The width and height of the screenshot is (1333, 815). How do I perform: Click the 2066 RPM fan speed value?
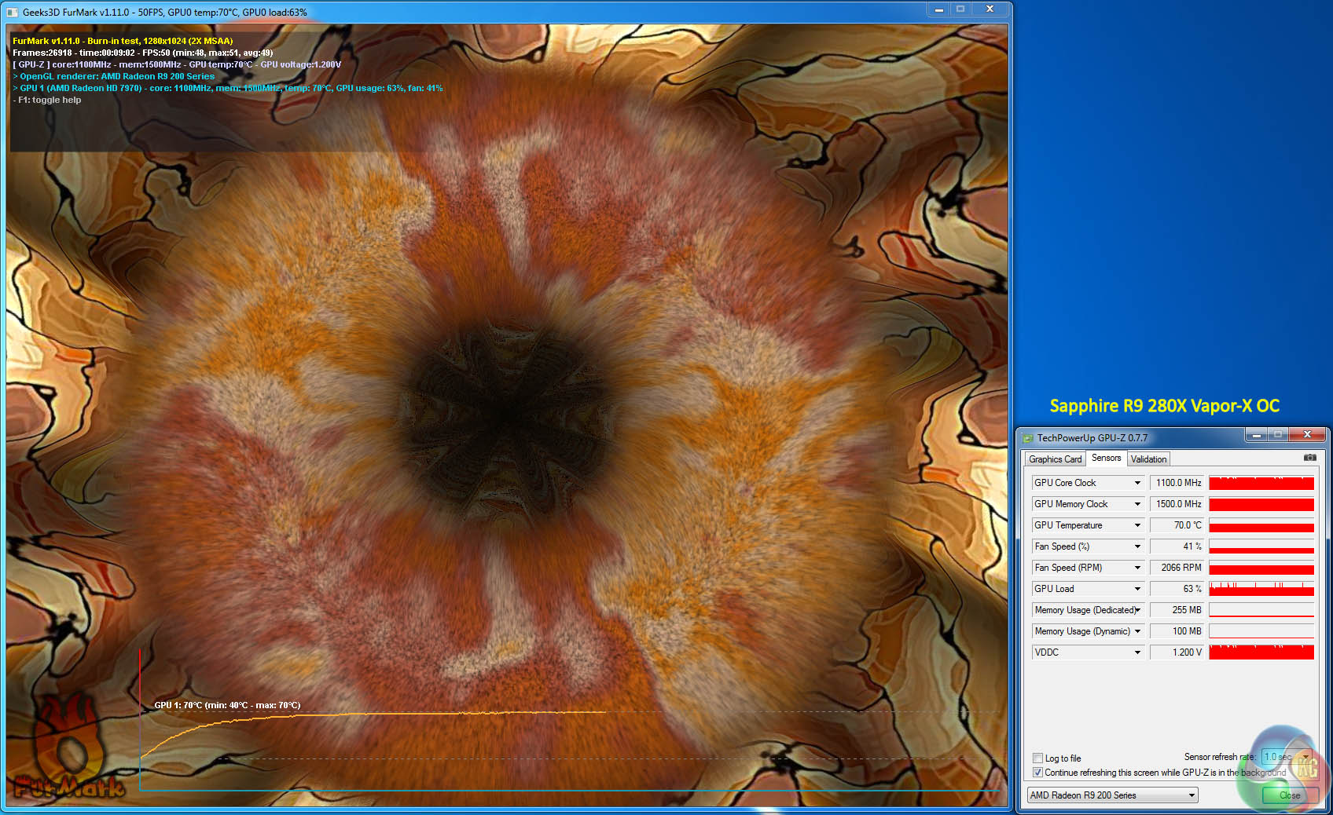(1177, 568)
